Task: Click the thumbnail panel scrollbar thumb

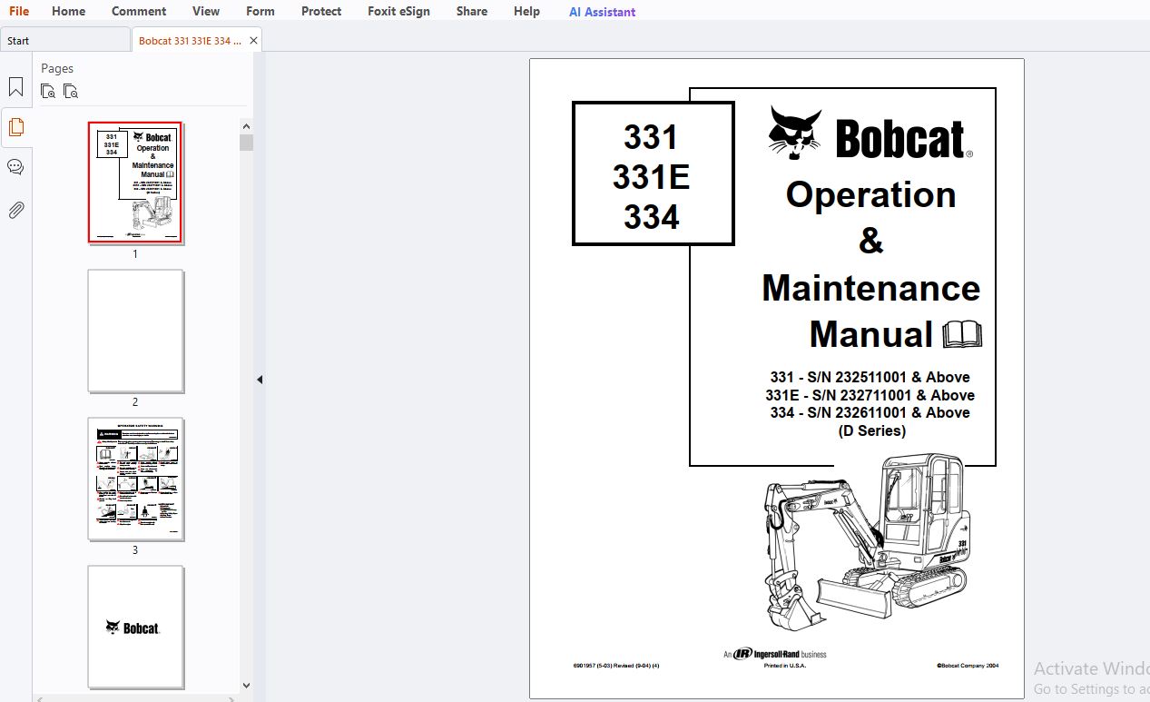Action: [246, 143]
